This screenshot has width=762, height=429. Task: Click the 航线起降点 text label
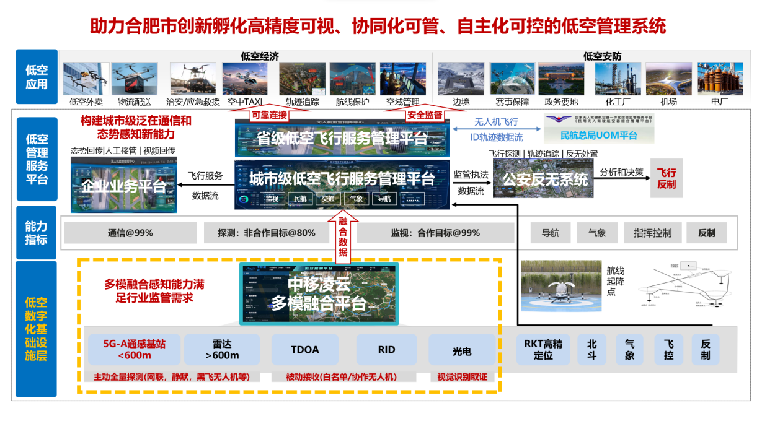[616, 280]
